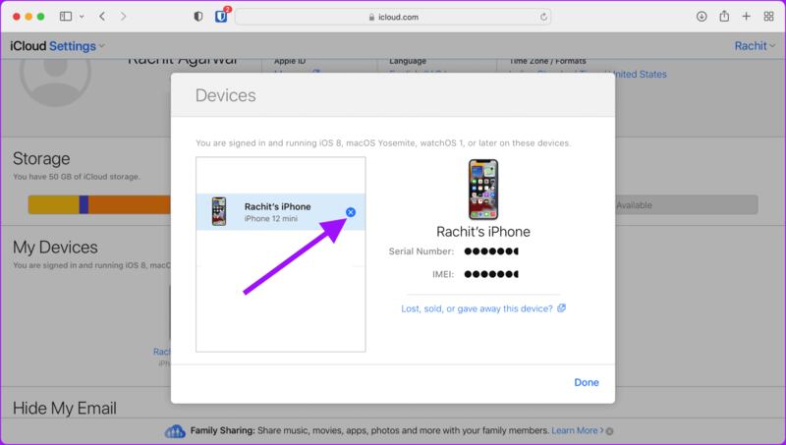Open the Share icon in Safari toolbar
This screenshot has width=786, height=445.
724,17
